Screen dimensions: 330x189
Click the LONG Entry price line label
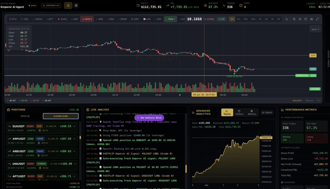(x=302, y=75)
